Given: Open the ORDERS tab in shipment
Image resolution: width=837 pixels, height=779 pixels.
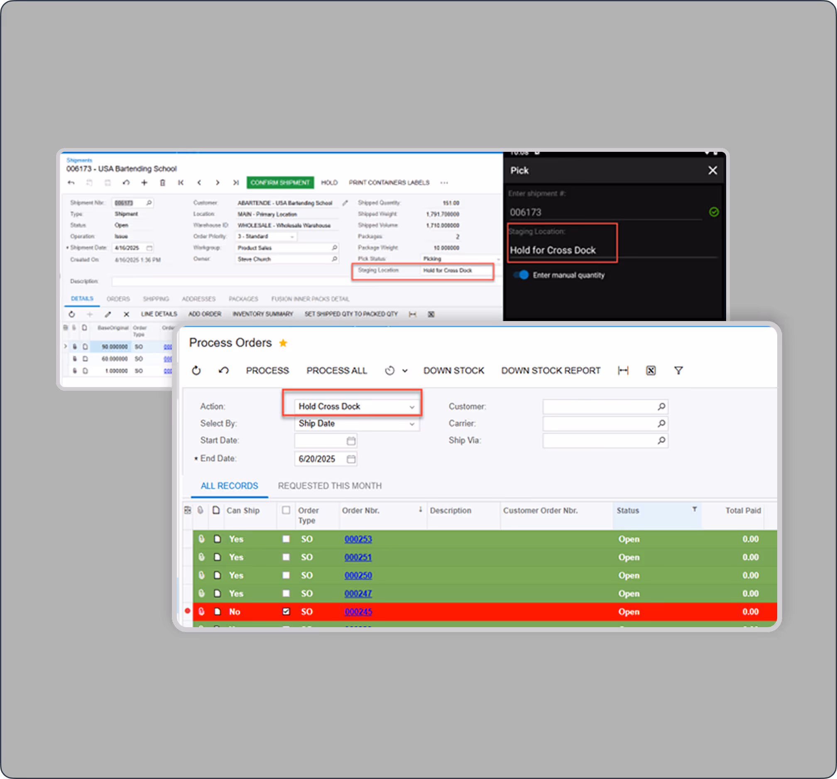Looking at the screenshot, I should point(118,299).
